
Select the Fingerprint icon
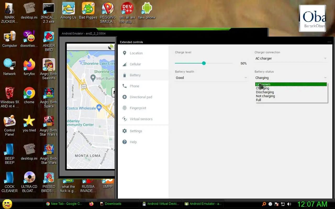(x=125, y=108)
